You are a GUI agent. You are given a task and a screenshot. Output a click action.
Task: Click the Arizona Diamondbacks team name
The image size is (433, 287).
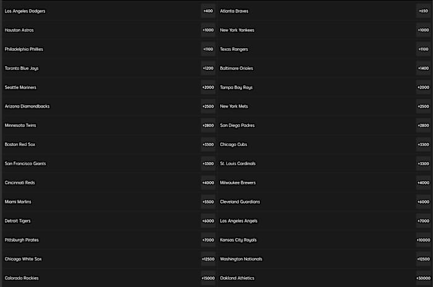(x=27, y=106)
